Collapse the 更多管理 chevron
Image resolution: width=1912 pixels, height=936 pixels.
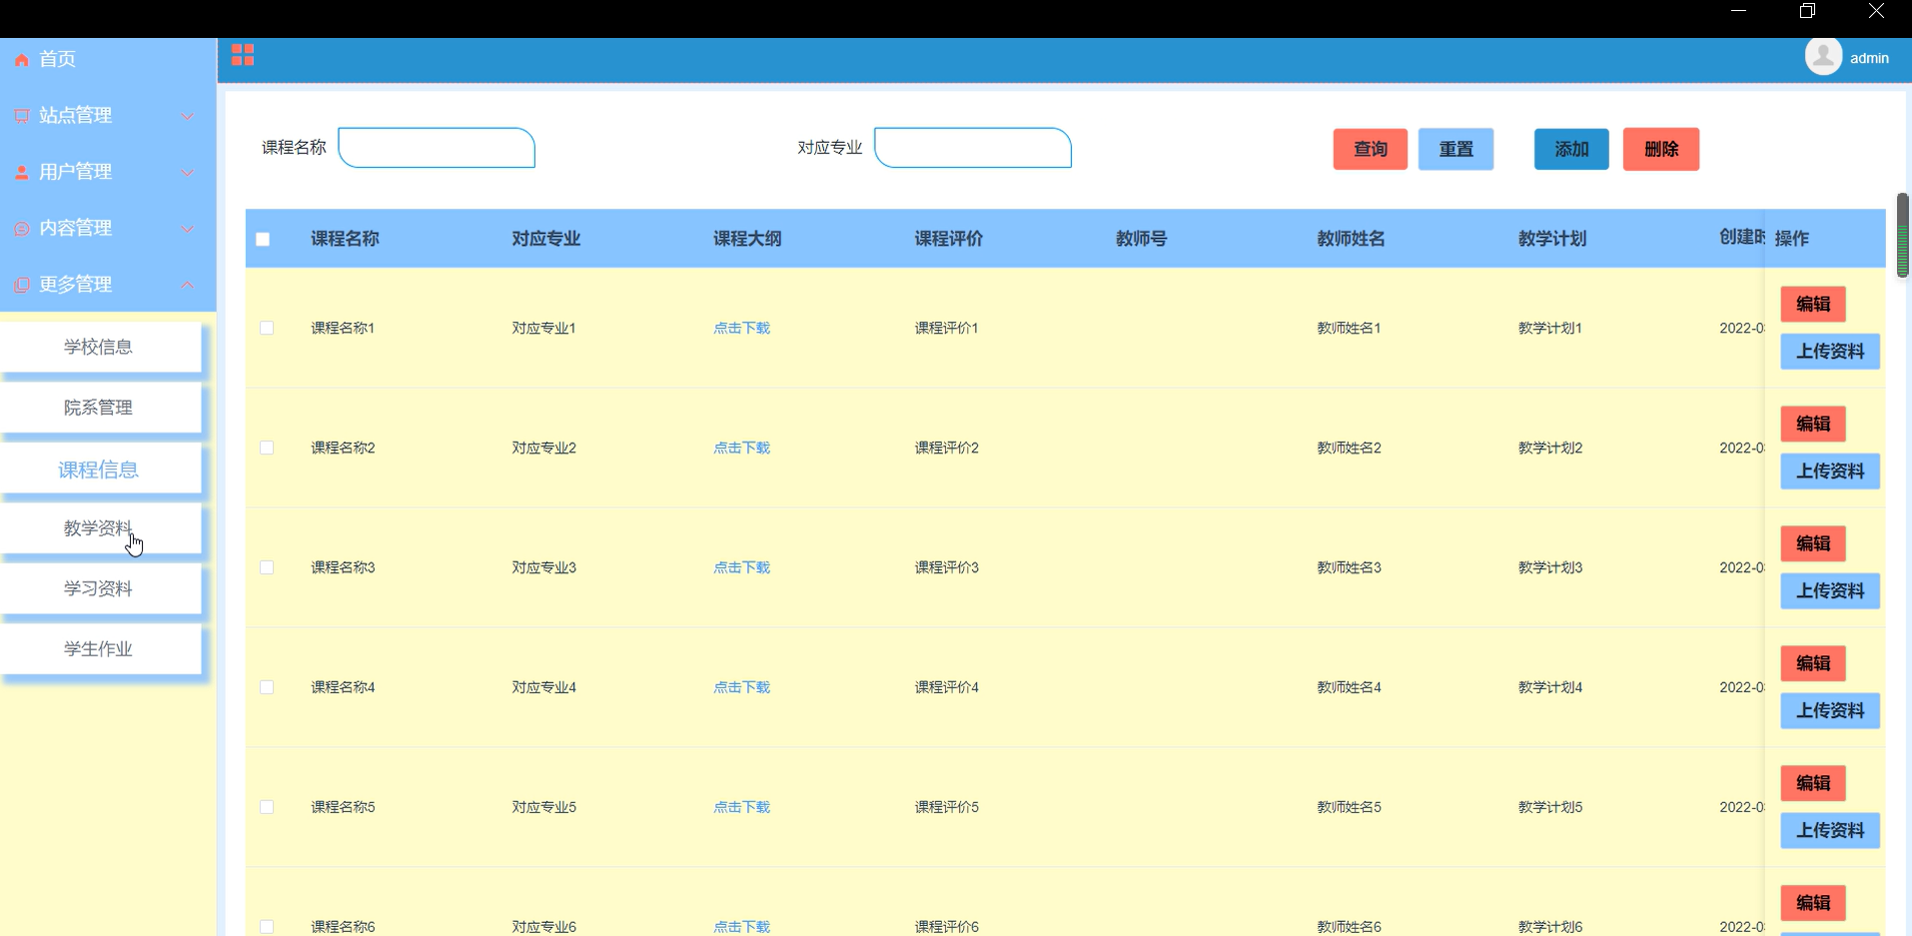pyautogui.click(x=187, y=285)
